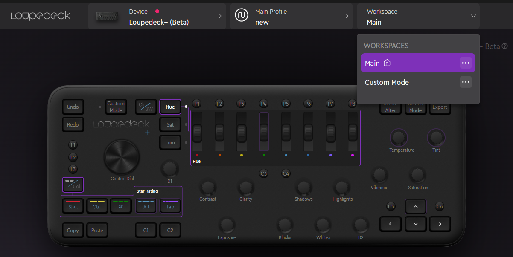Open the Main Profile selector
Screen dimensions: 513x257
[x=291, y=16]
